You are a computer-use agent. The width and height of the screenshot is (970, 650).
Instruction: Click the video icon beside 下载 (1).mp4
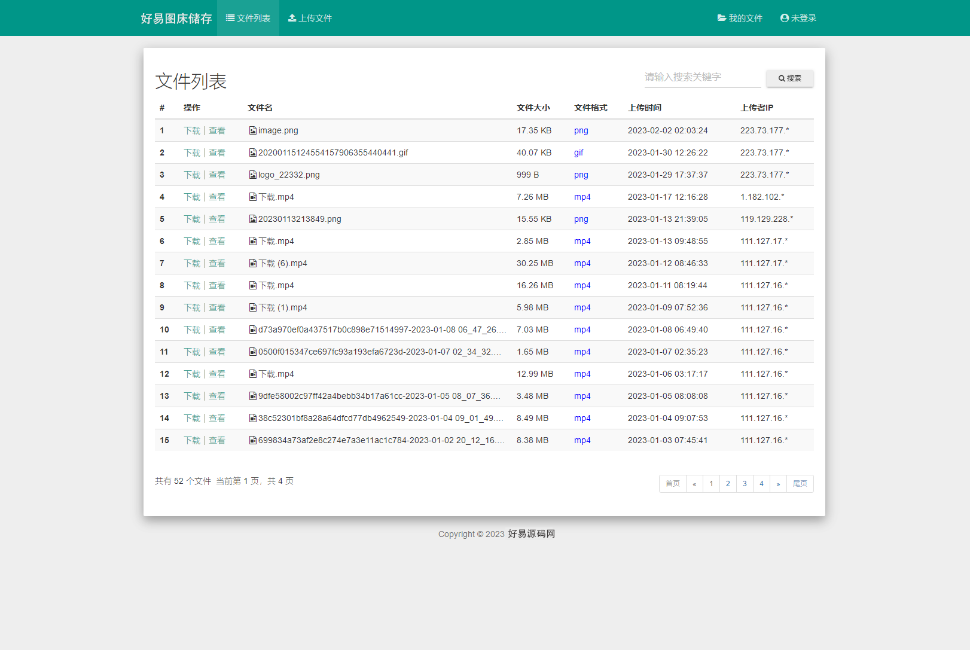coord(253,307)
